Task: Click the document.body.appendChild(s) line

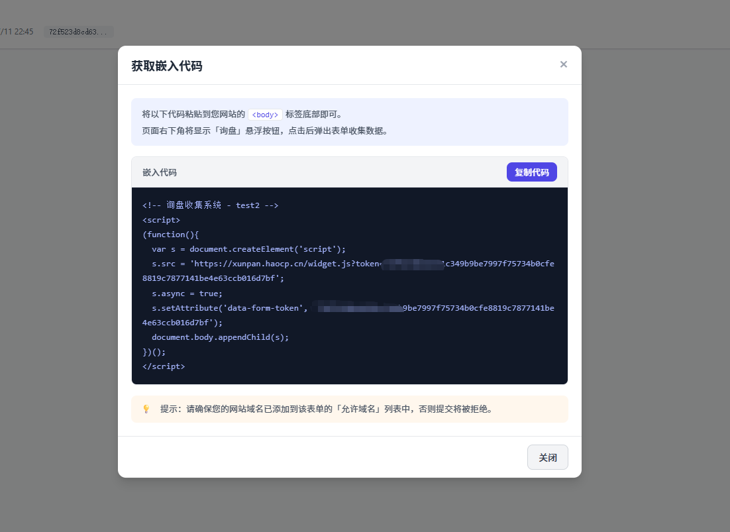Action: 220,337
